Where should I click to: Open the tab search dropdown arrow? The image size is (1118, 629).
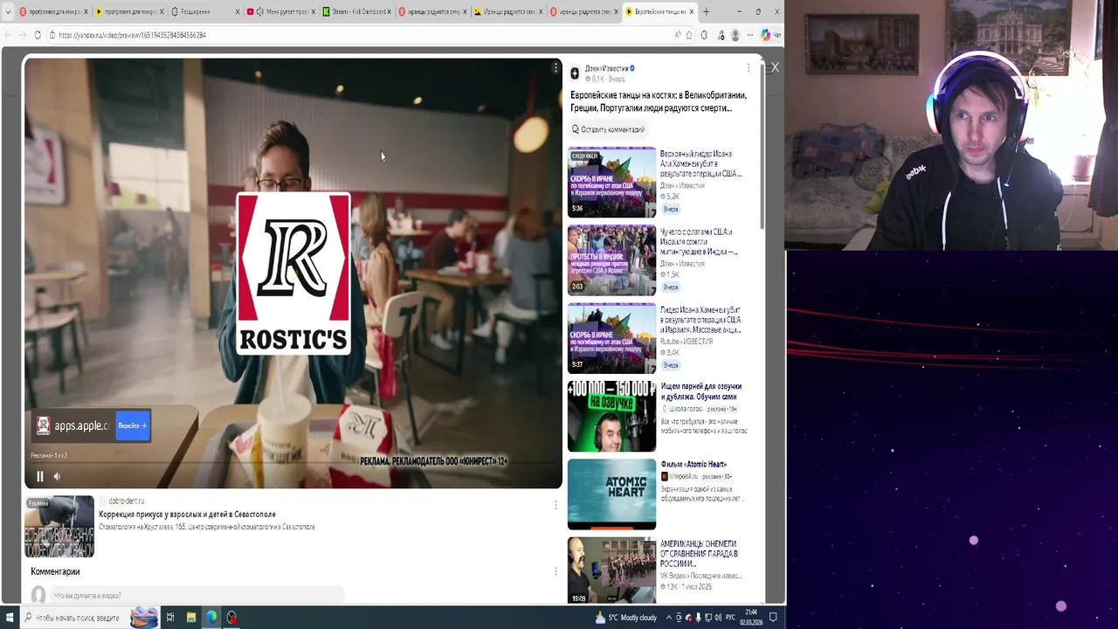point(8,11)
